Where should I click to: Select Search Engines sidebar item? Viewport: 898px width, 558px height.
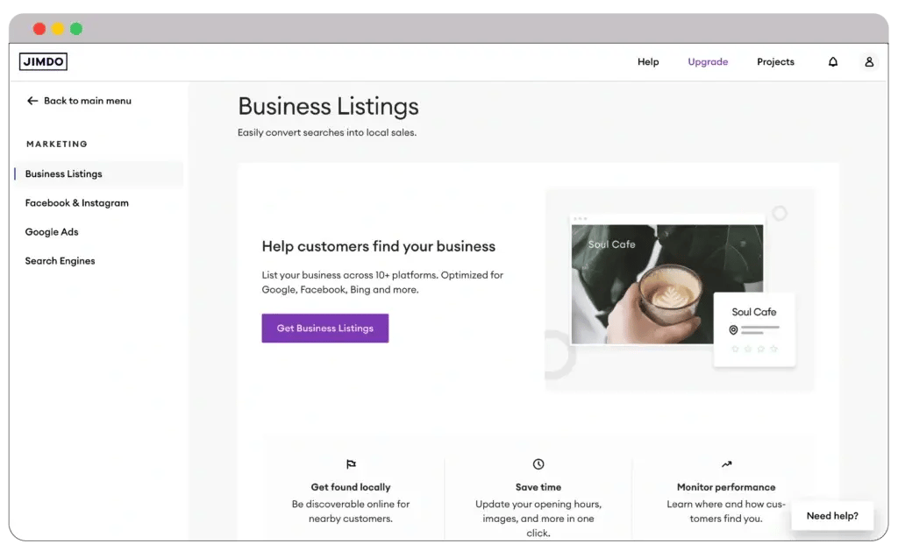[x=60, y=261]
